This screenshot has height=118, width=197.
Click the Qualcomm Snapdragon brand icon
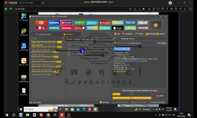(x=80, y=28)
